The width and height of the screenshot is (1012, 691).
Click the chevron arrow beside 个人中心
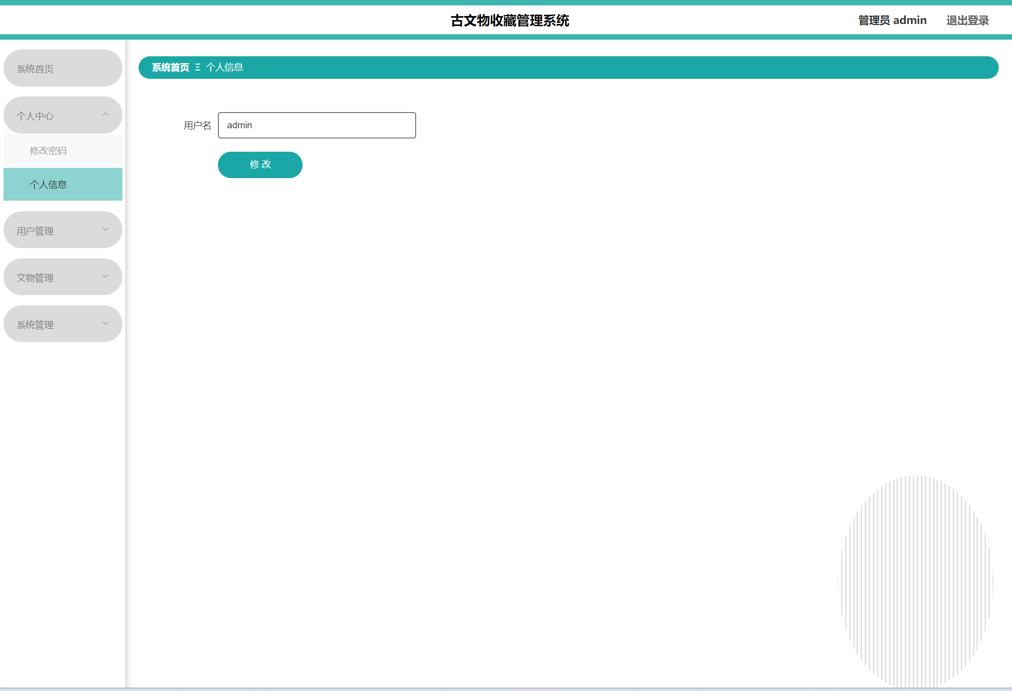[x=105, y=115]
